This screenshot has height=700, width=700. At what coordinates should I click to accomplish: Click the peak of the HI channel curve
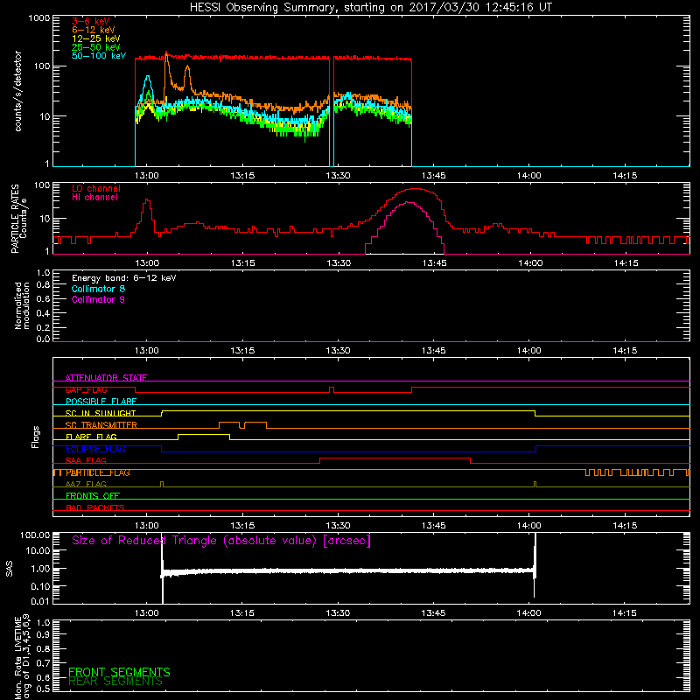(409, 202)
